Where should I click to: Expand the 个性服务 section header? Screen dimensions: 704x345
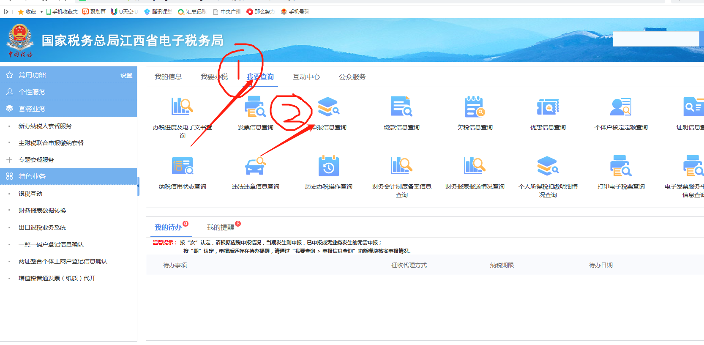(68, 92)
